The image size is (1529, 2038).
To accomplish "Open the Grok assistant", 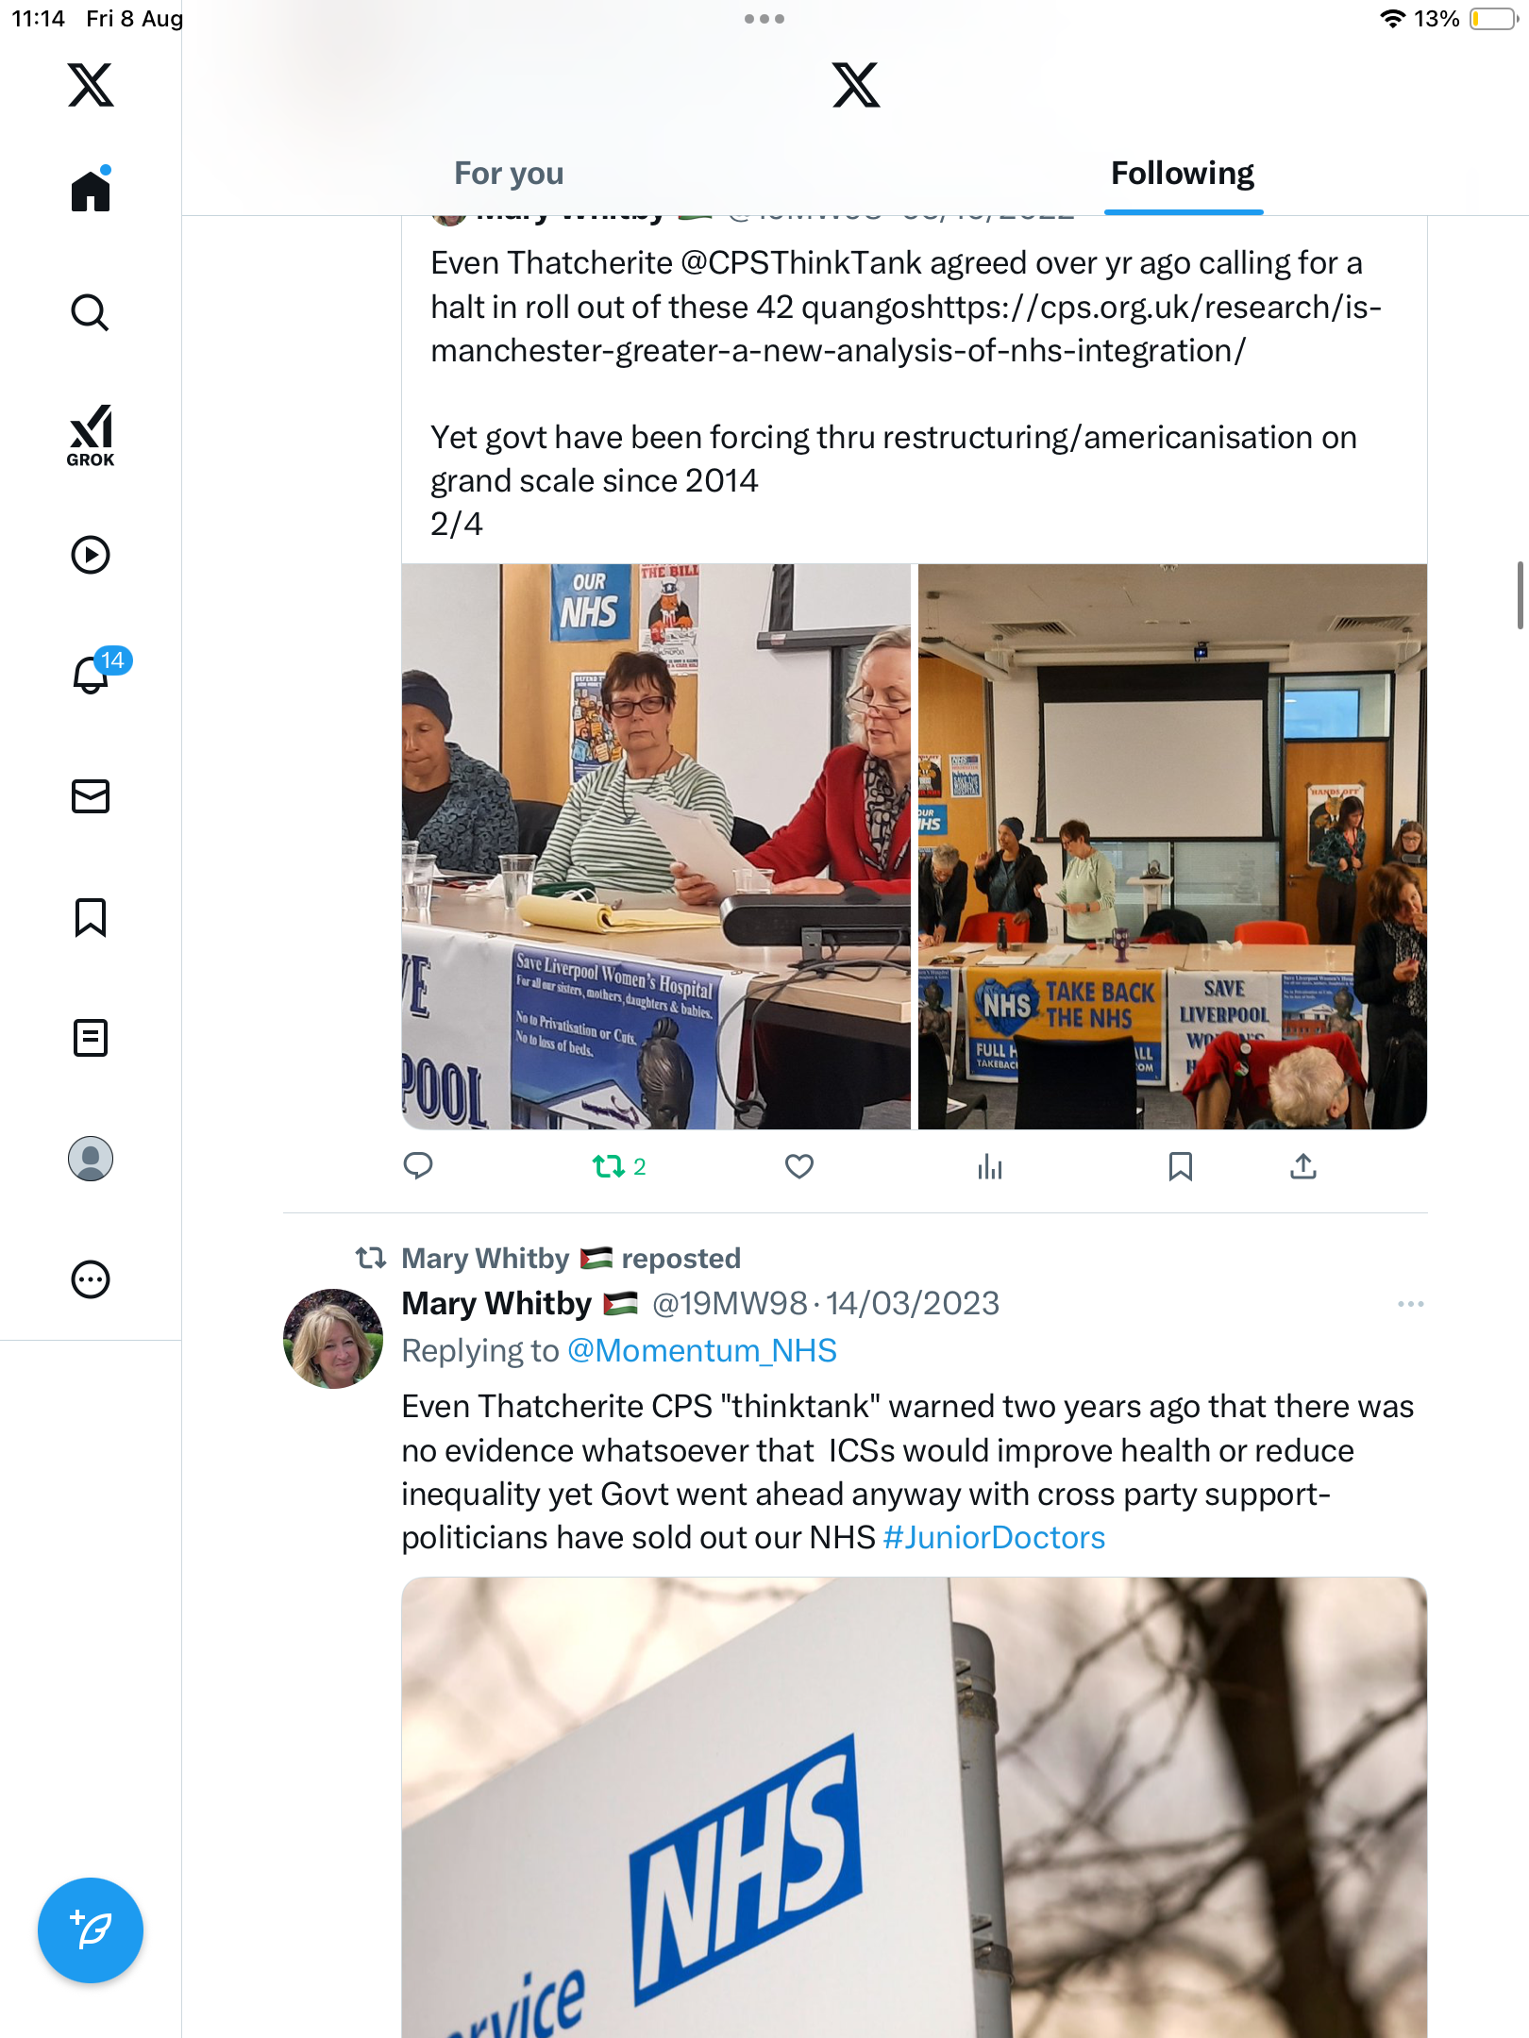I will pyautogui.click(x=91, y=435).
